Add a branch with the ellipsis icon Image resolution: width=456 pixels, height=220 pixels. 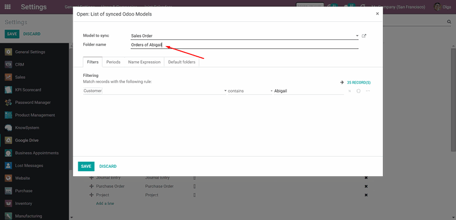coord(368,91)
